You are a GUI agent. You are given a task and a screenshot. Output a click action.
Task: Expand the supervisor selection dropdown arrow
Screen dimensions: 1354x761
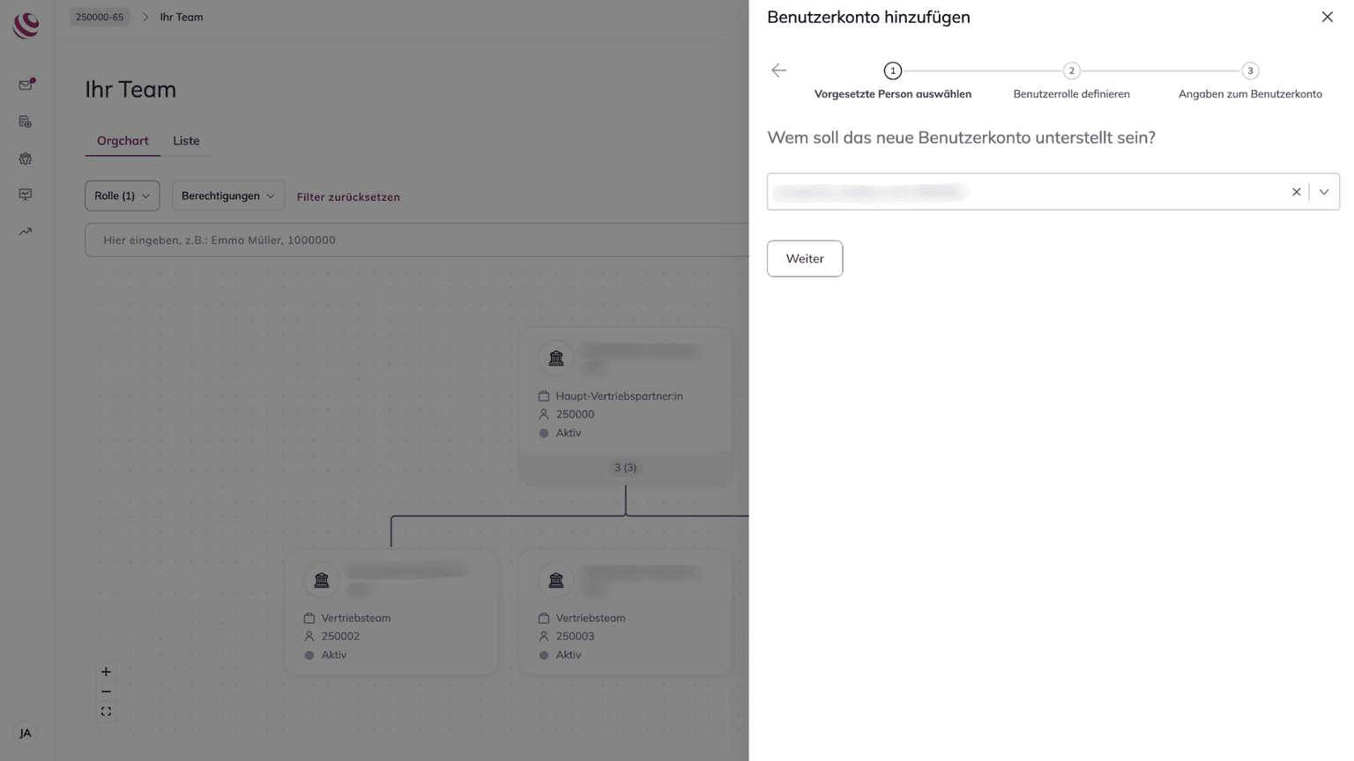(1324, 192)
